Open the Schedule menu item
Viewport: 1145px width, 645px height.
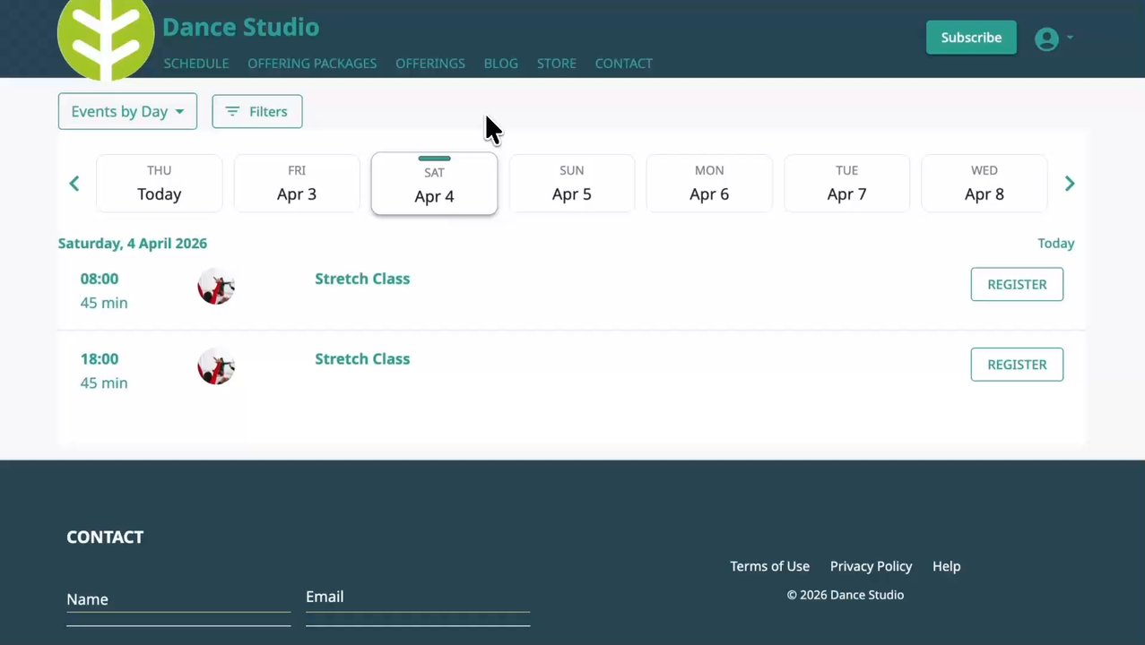(196, 64)
